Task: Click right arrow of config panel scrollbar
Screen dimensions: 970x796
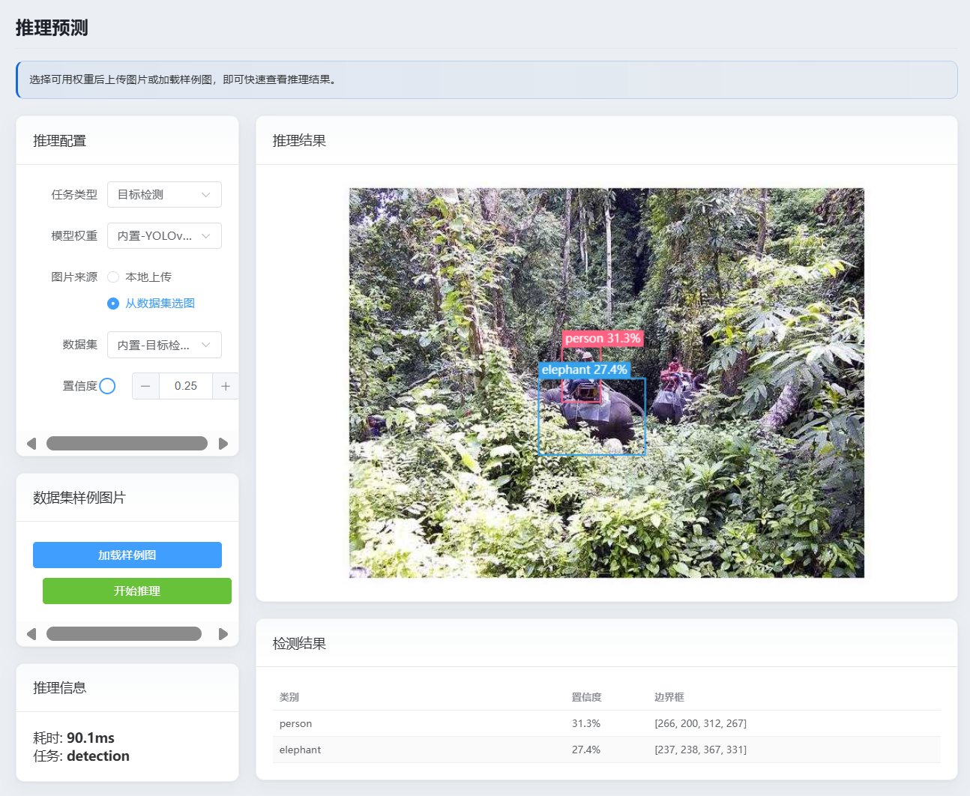Action: coord(223,444)
